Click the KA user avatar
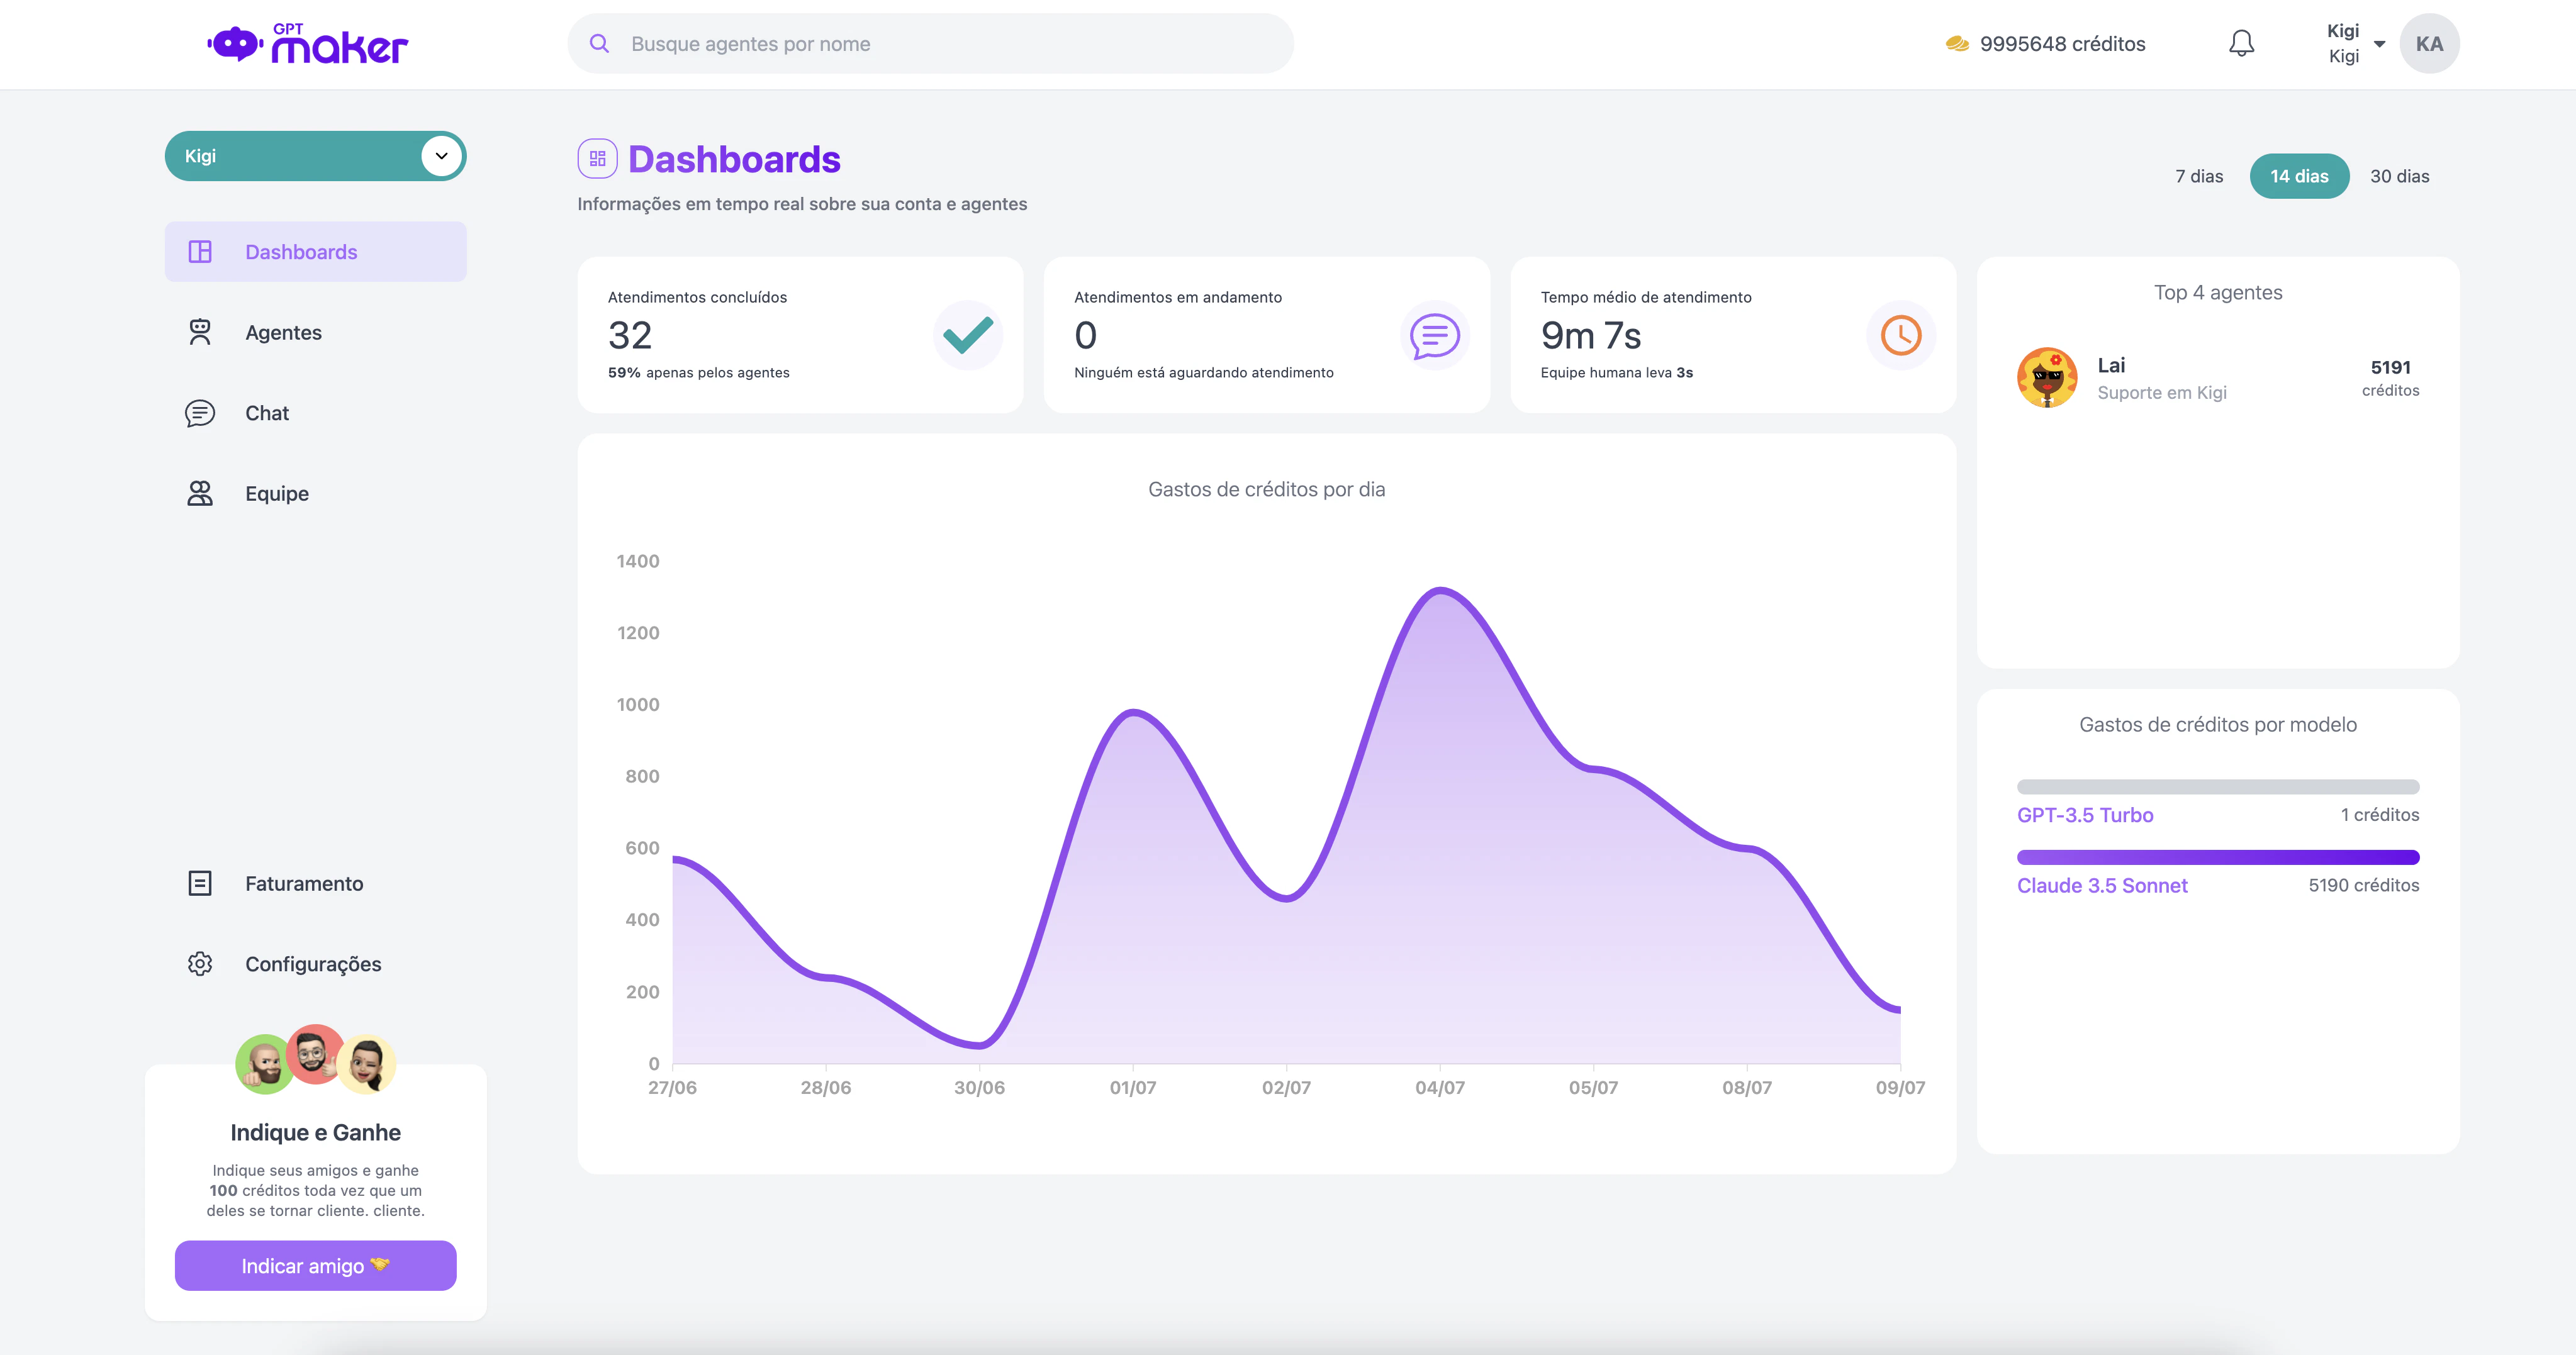 [2429, 44]
